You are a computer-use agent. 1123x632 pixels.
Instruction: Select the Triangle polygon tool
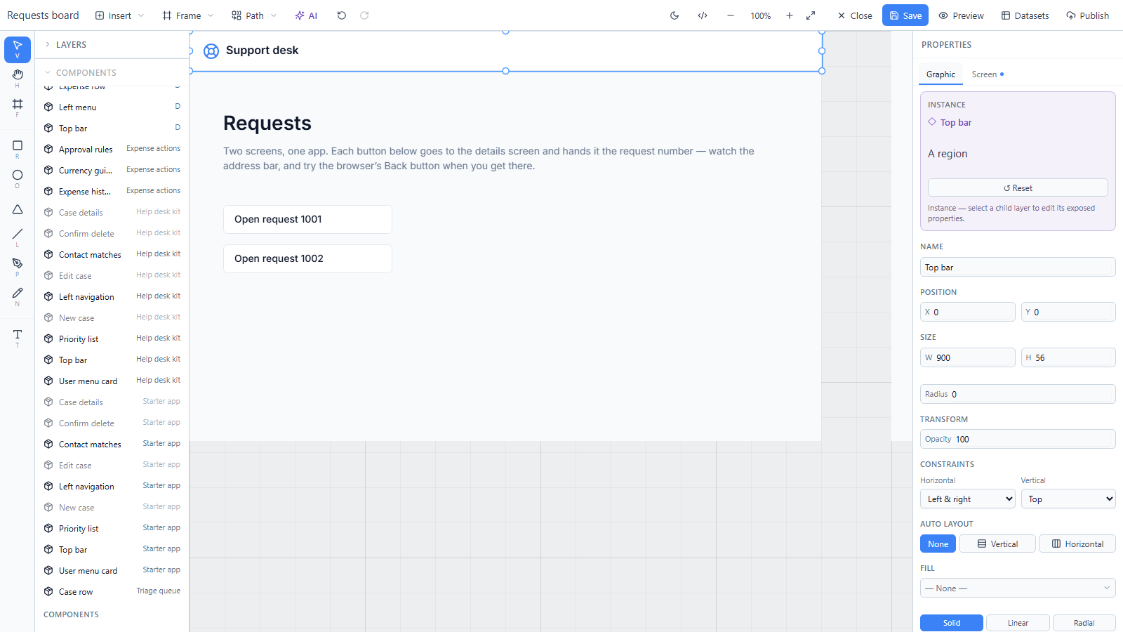coord(18,209)
